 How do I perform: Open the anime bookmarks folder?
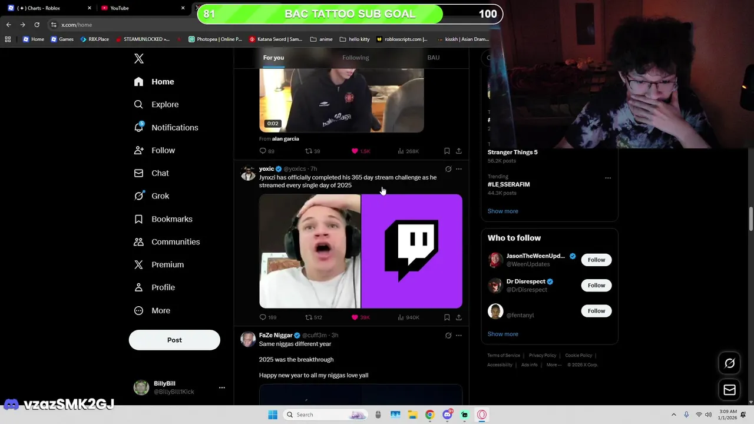pos(321,39)
